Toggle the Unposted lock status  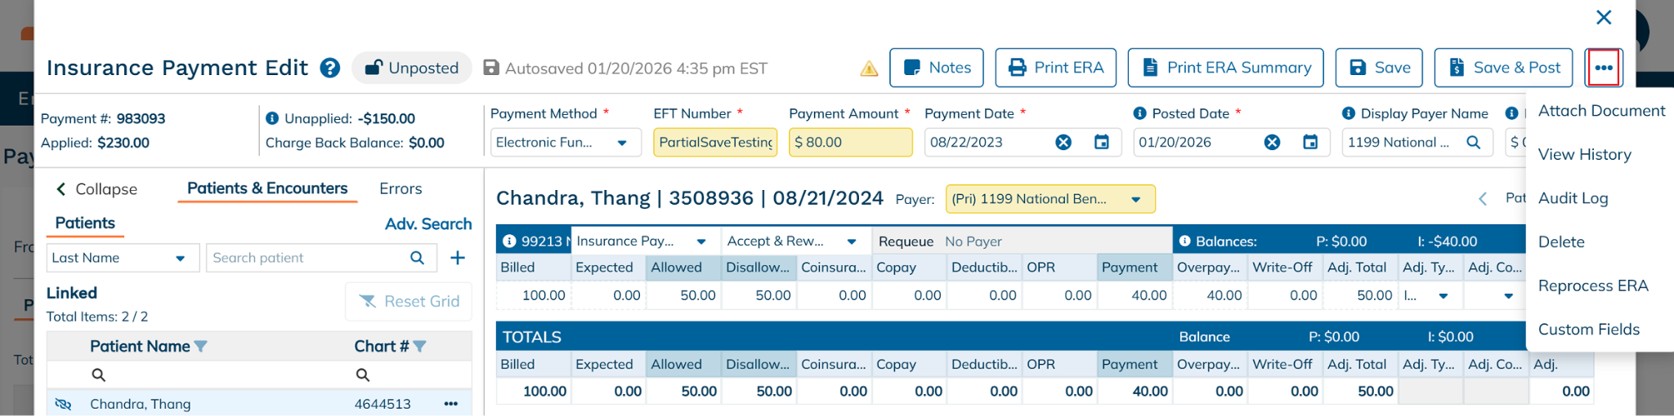tap(412, 68)
